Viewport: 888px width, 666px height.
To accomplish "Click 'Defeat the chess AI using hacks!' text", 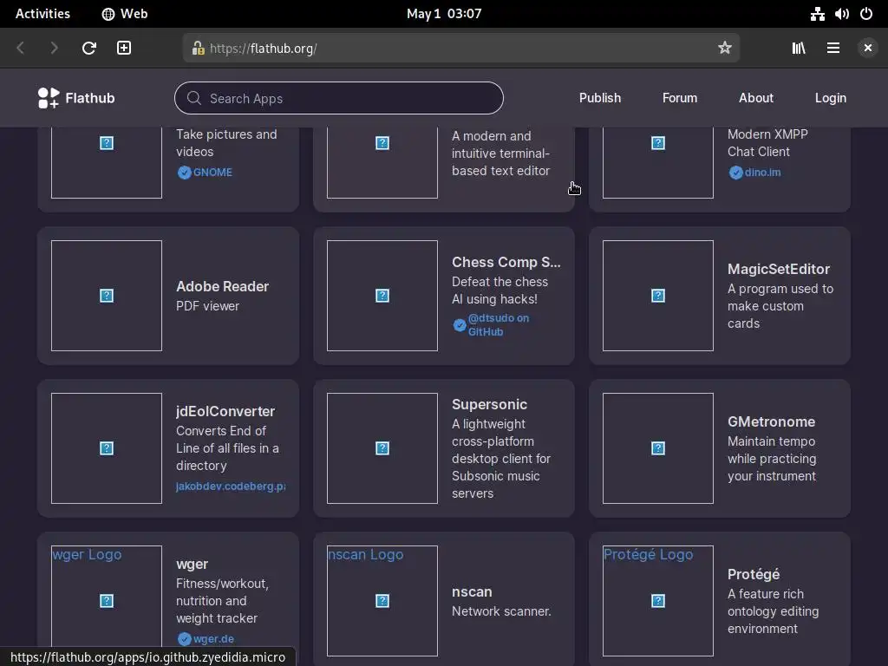I will tap(500, 290).
